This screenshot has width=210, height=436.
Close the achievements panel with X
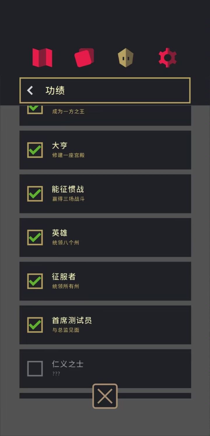(105, 396)
